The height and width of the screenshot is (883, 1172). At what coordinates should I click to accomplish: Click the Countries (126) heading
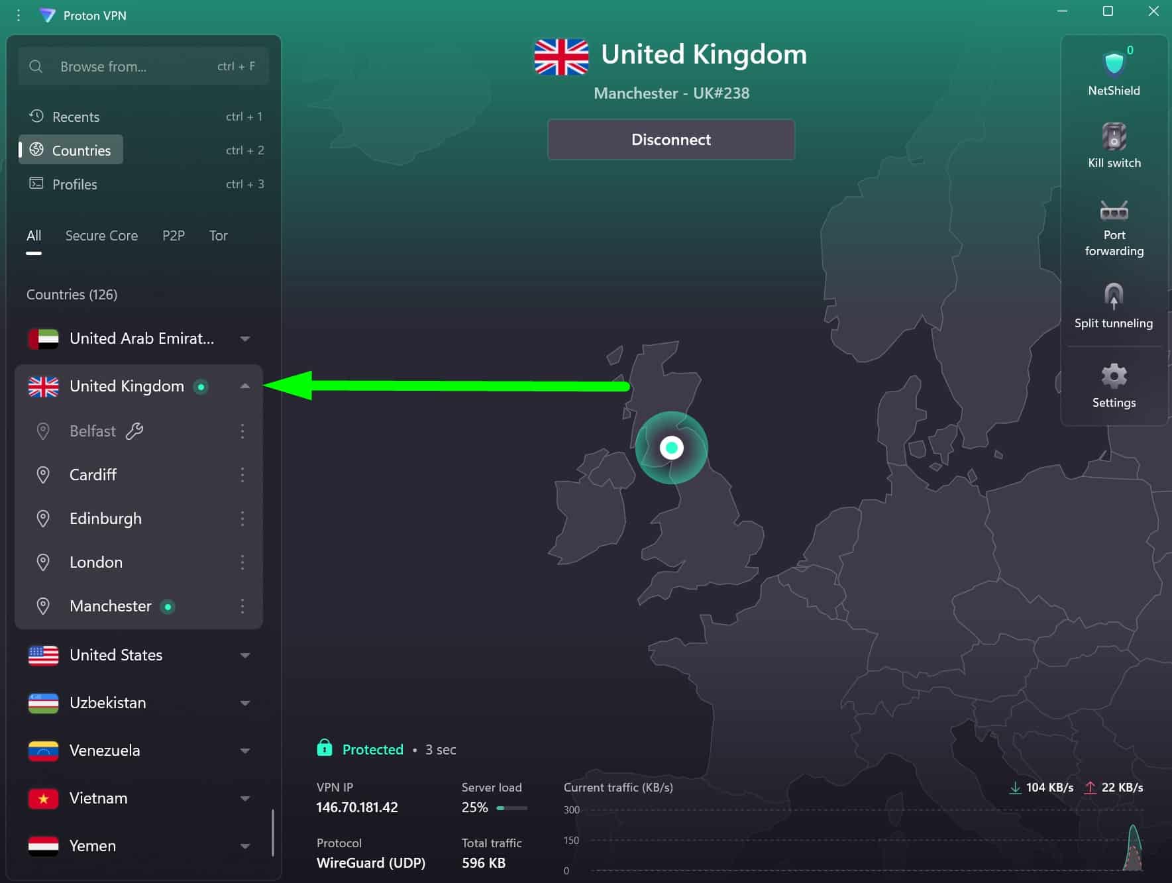coord(72,295)
